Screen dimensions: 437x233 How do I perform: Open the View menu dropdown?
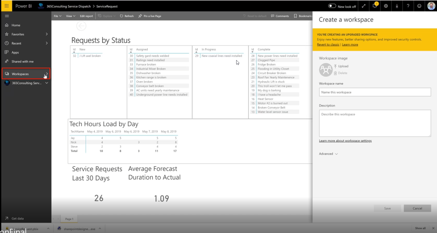pyautogui.click(x=70, y=16)
